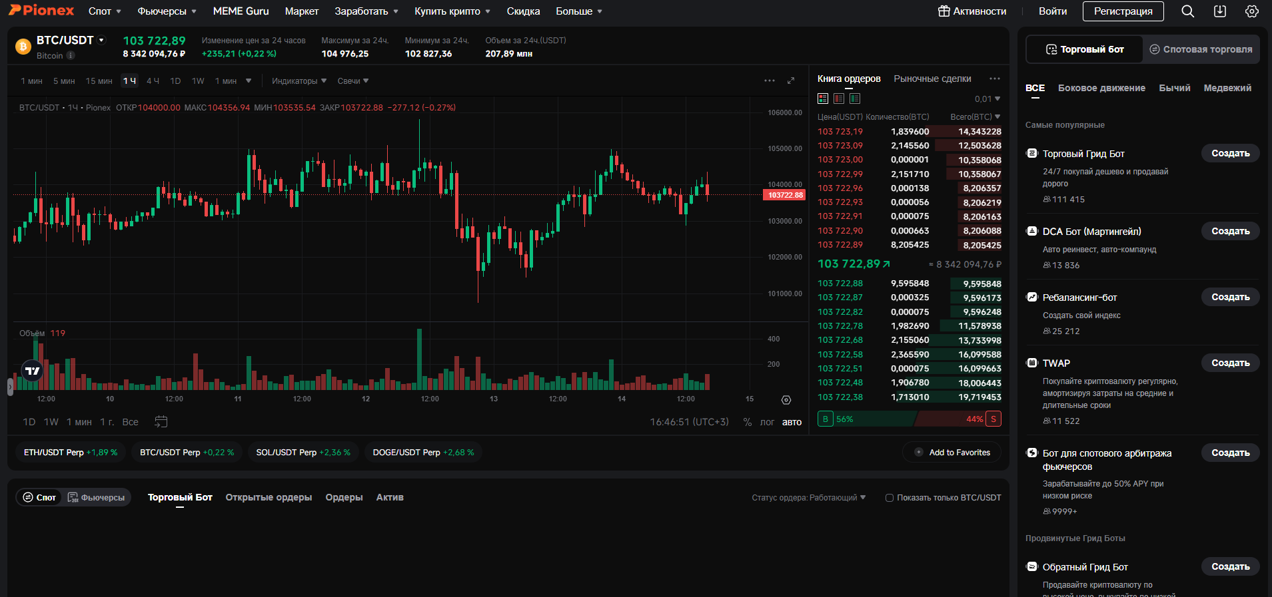The height and width of the screenshot is (597, 1272).
Task: Open the Больше dropdown
Action: (579, 11)
